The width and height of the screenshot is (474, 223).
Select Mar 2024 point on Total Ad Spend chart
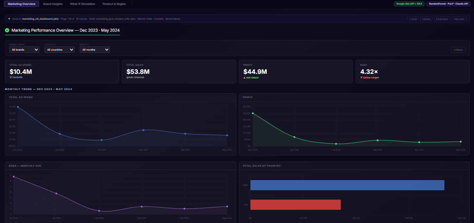point(143,130)
